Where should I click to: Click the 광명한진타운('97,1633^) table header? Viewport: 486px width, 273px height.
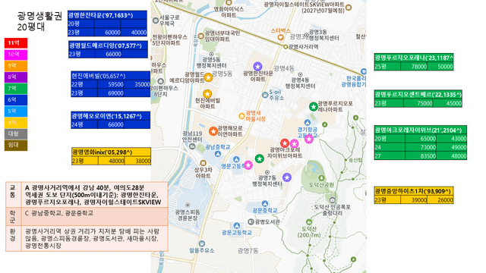[x=107, y=15]
